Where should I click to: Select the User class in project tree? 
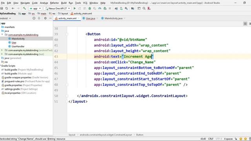(x=14, y=43)
